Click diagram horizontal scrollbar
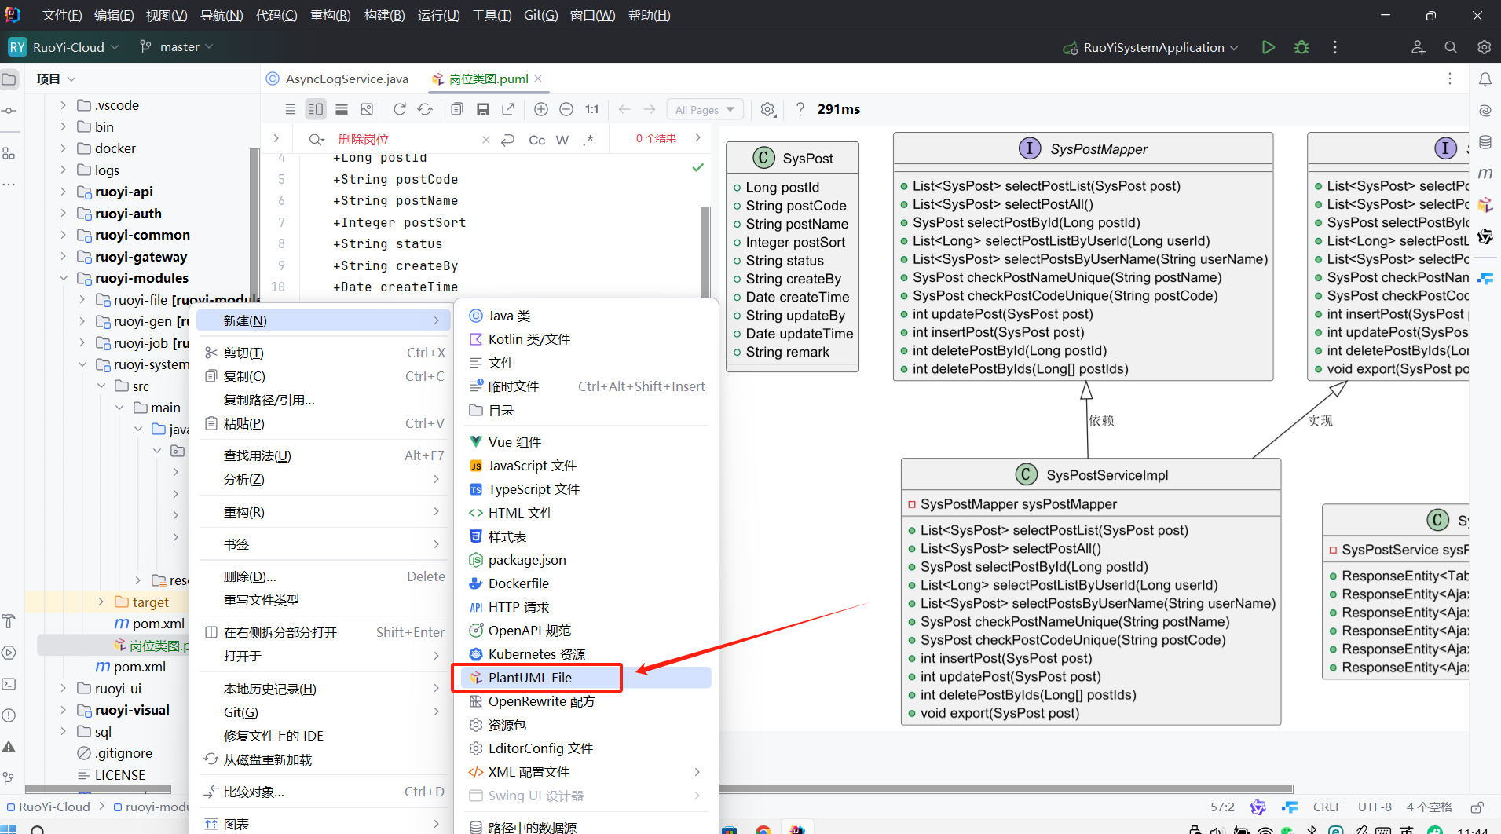This screenshot has height=834, width=1501. coord(1006,788)
